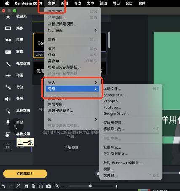Select the 旁白 microphone icon
This screenshot has width=180, height=191.
pos(8,122)
